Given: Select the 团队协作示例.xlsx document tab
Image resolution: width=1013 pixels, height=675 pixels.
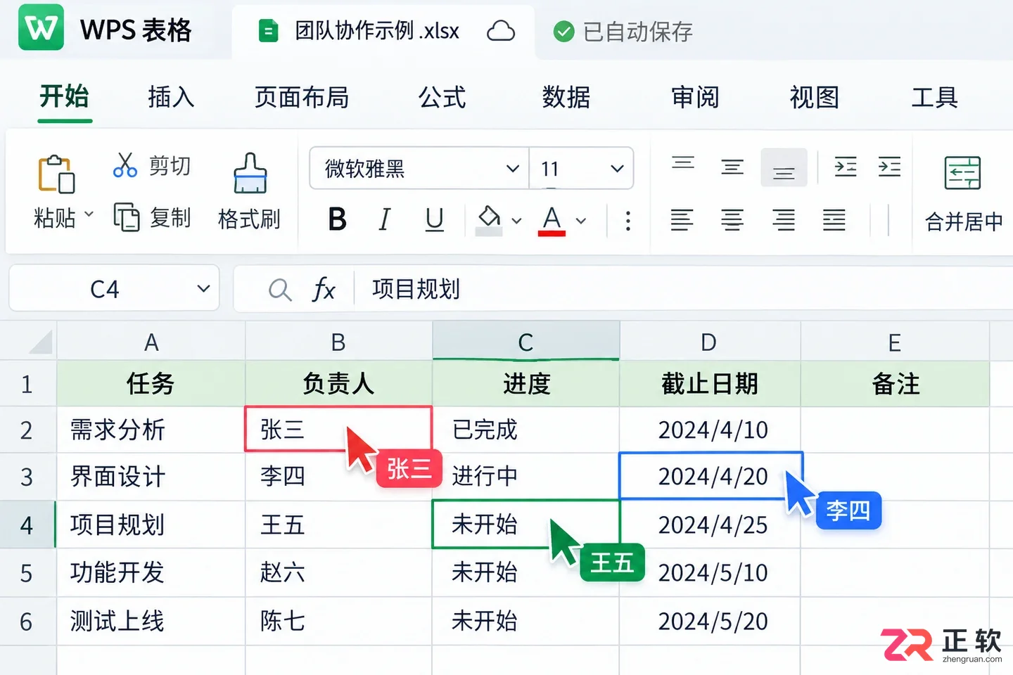Looking at the screenshot, I should point(383,32).
